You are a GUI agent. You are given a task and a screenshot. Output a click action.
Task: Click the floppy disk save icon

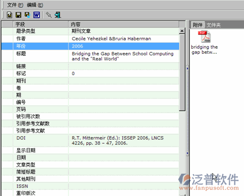click(x=18, y=15)
